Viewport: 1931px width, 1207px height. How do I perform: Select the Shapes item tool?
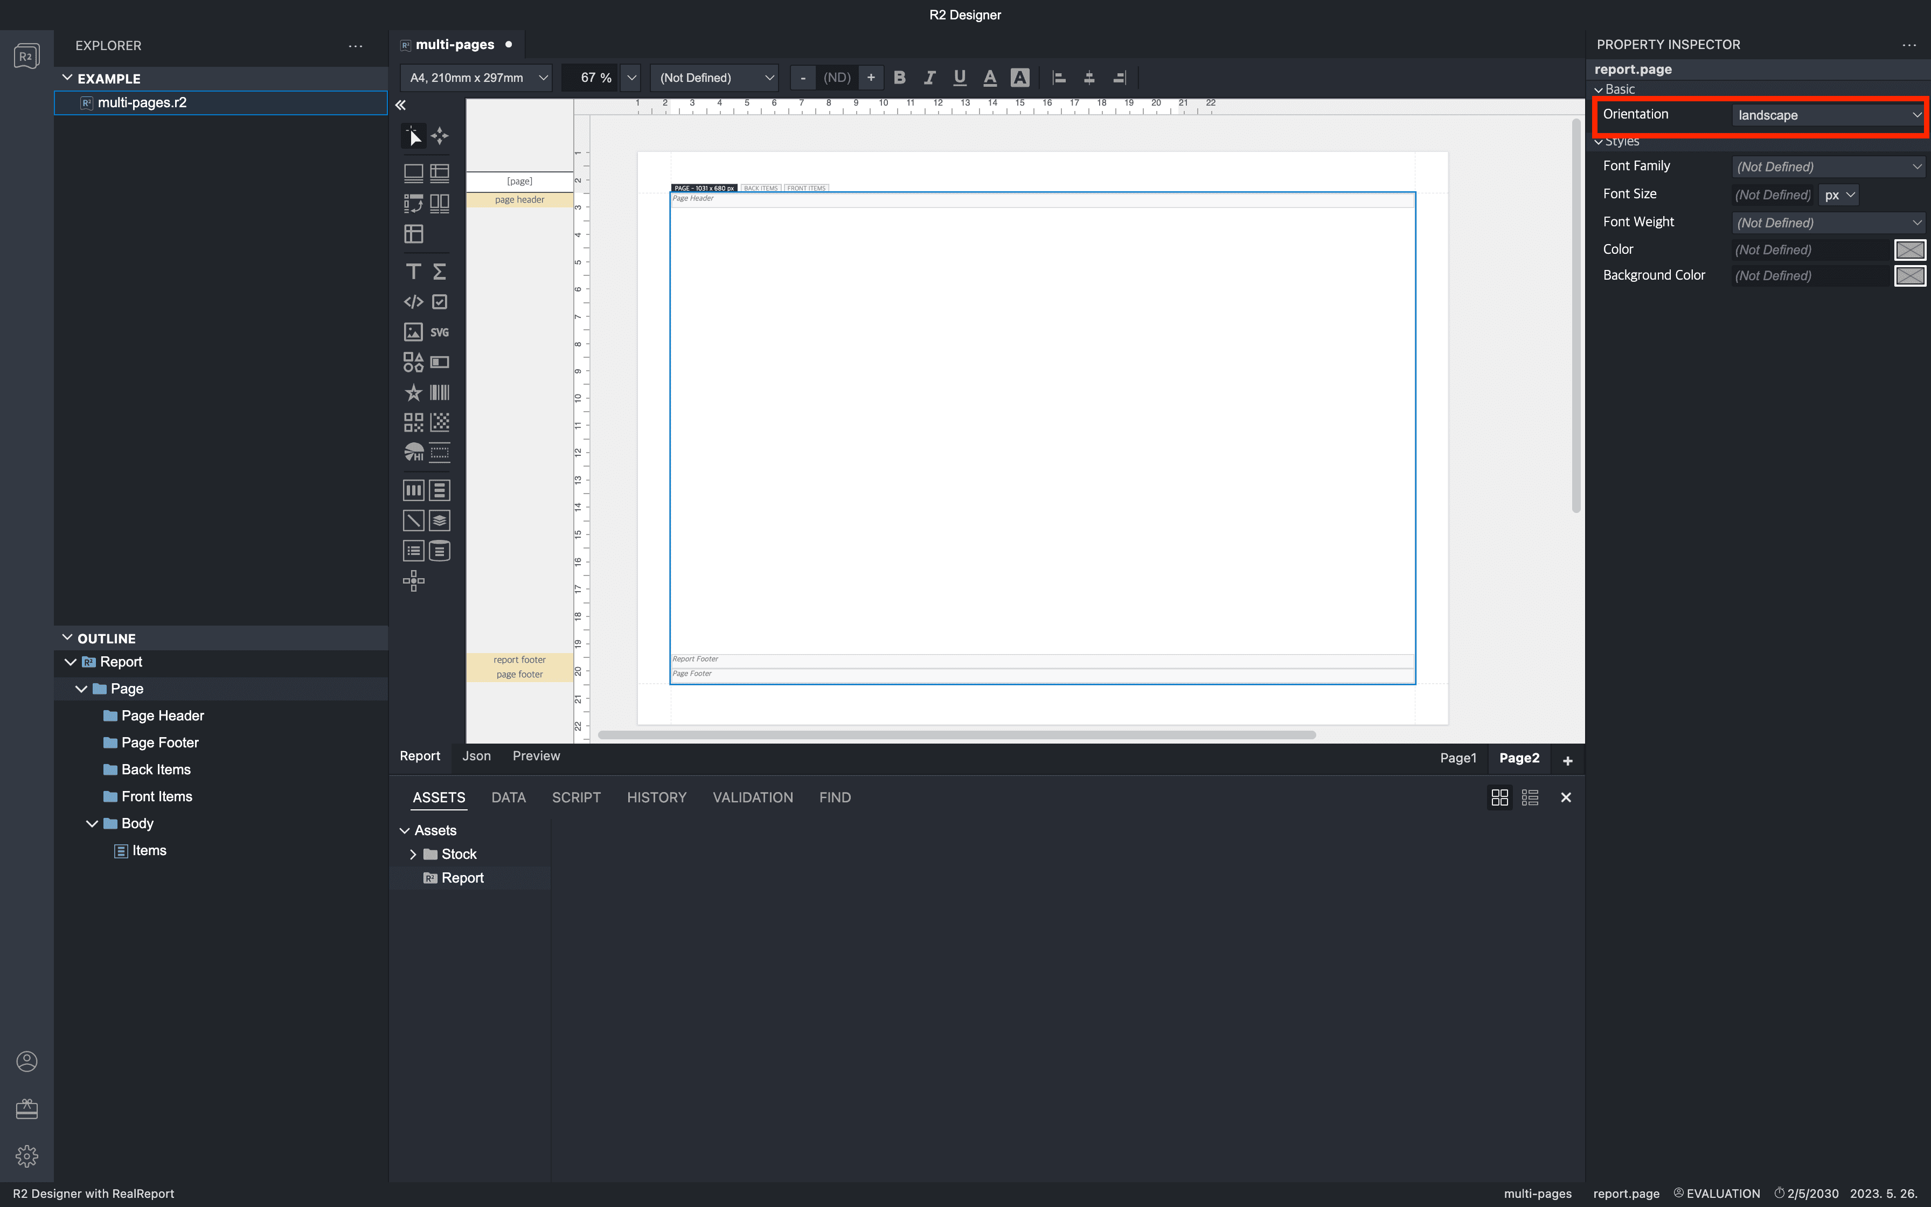pos(413,363)
